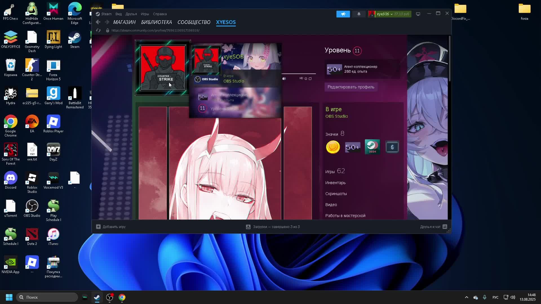
Task: Toggle HD video quality
Action: point(301,78)
